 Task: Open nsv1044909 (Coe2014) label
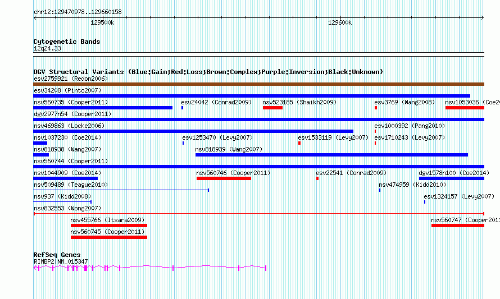click(67, 173)
